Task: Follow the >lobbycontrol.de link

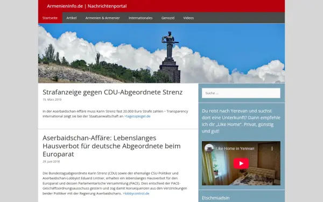Action: tap(136, 193)
